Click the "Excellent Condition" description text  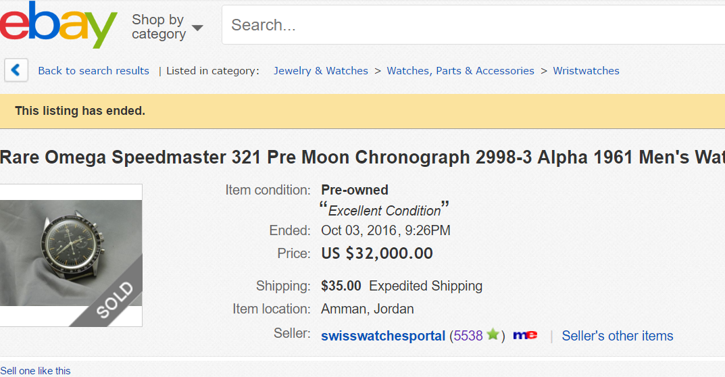coord(384,210)
